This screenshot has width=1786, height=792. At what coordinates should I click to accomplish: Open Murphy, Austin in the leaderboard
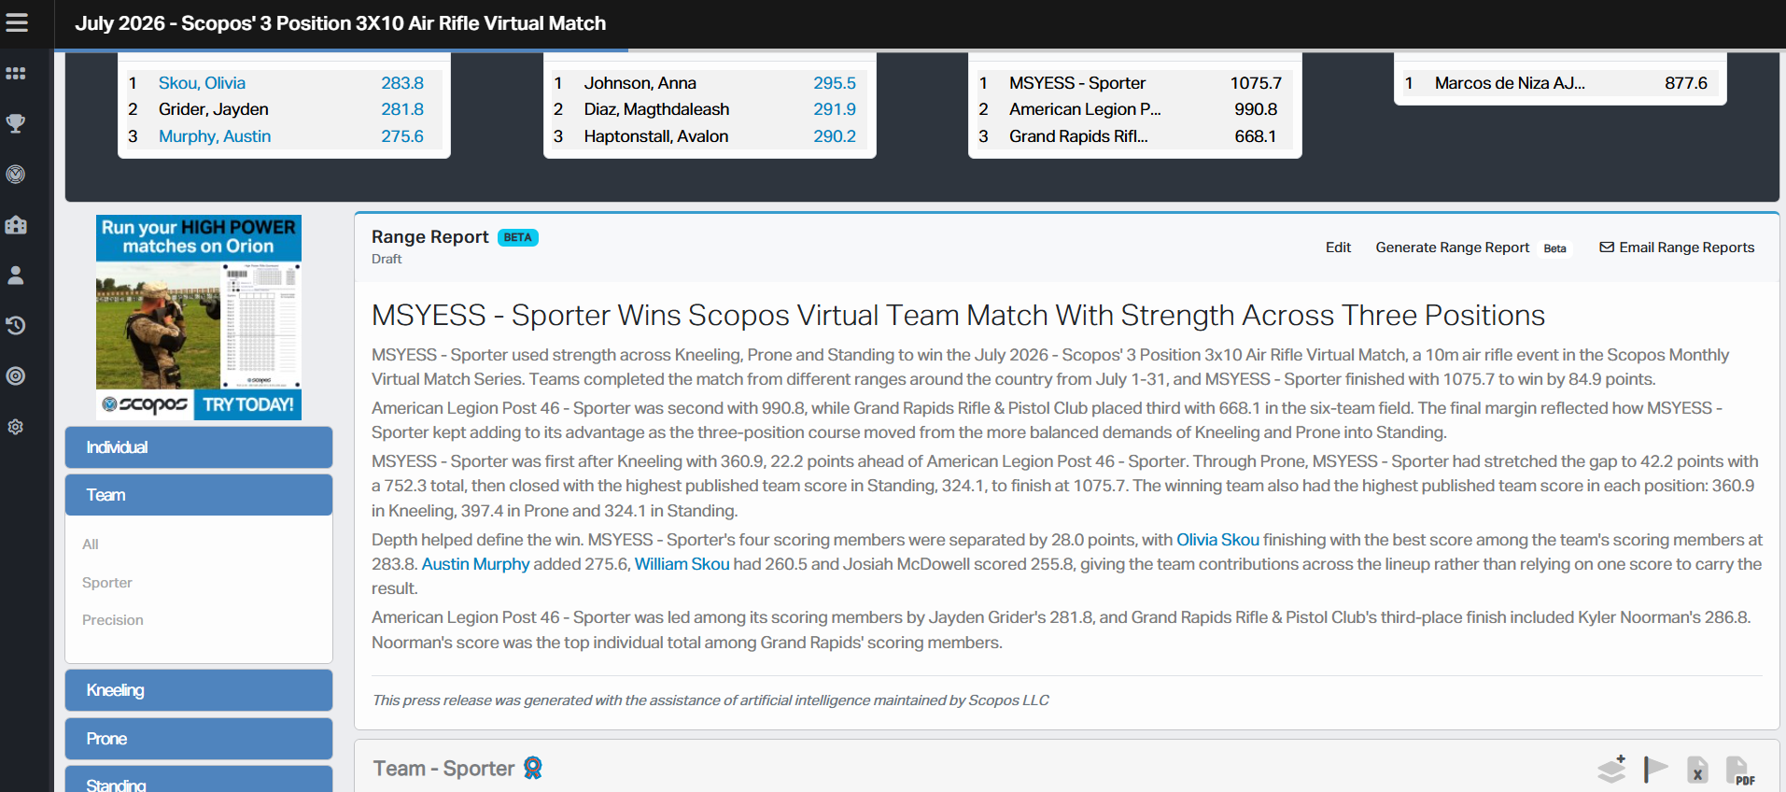(215, 136)
